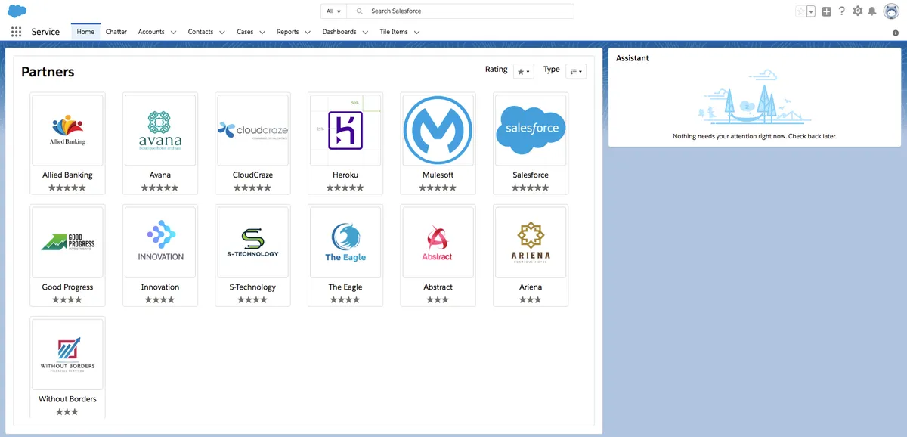Open the App Launcher grid icon

point(17,32)
